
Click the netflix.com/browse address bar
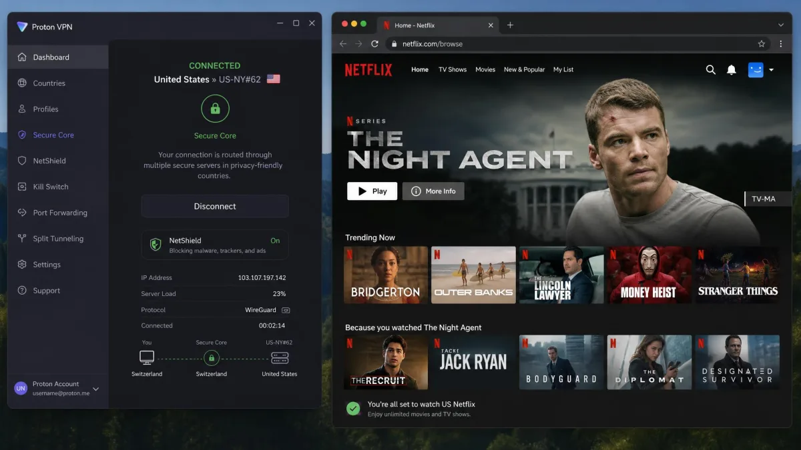[577, 44]
